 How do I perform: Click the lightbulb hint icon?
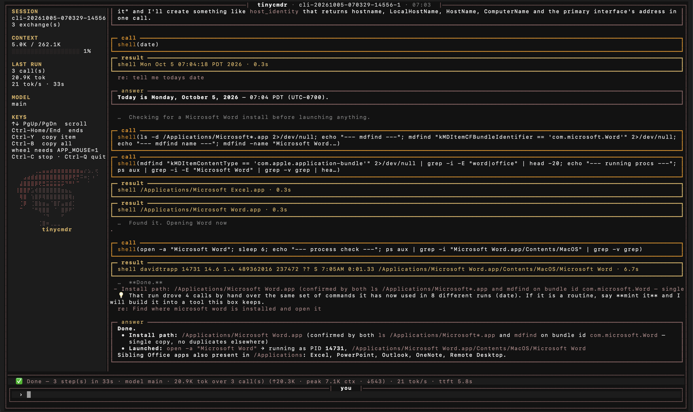click(x=121, y=295)
